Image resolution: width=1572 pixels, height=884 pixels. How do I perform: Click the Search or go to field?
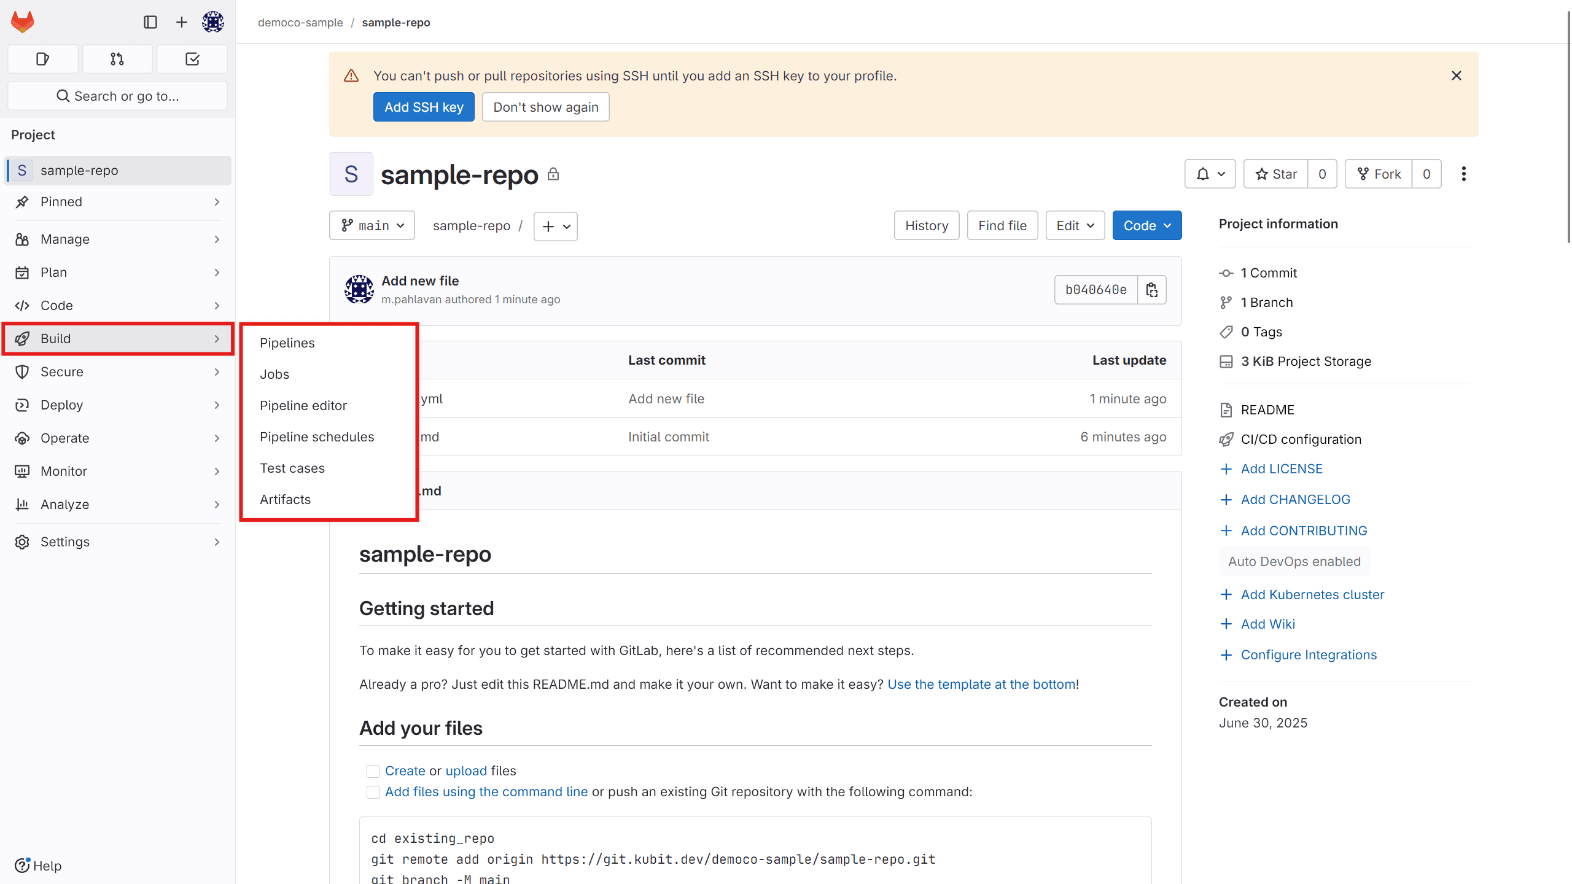117,96
